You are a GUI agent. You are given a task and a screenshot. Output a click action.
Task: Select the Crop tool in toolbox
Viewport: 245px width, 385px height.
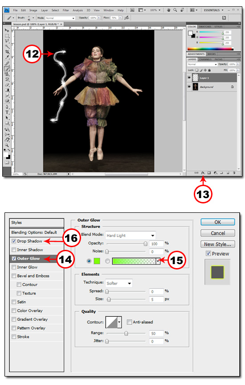pyautogui.click(x=7, y=52)
